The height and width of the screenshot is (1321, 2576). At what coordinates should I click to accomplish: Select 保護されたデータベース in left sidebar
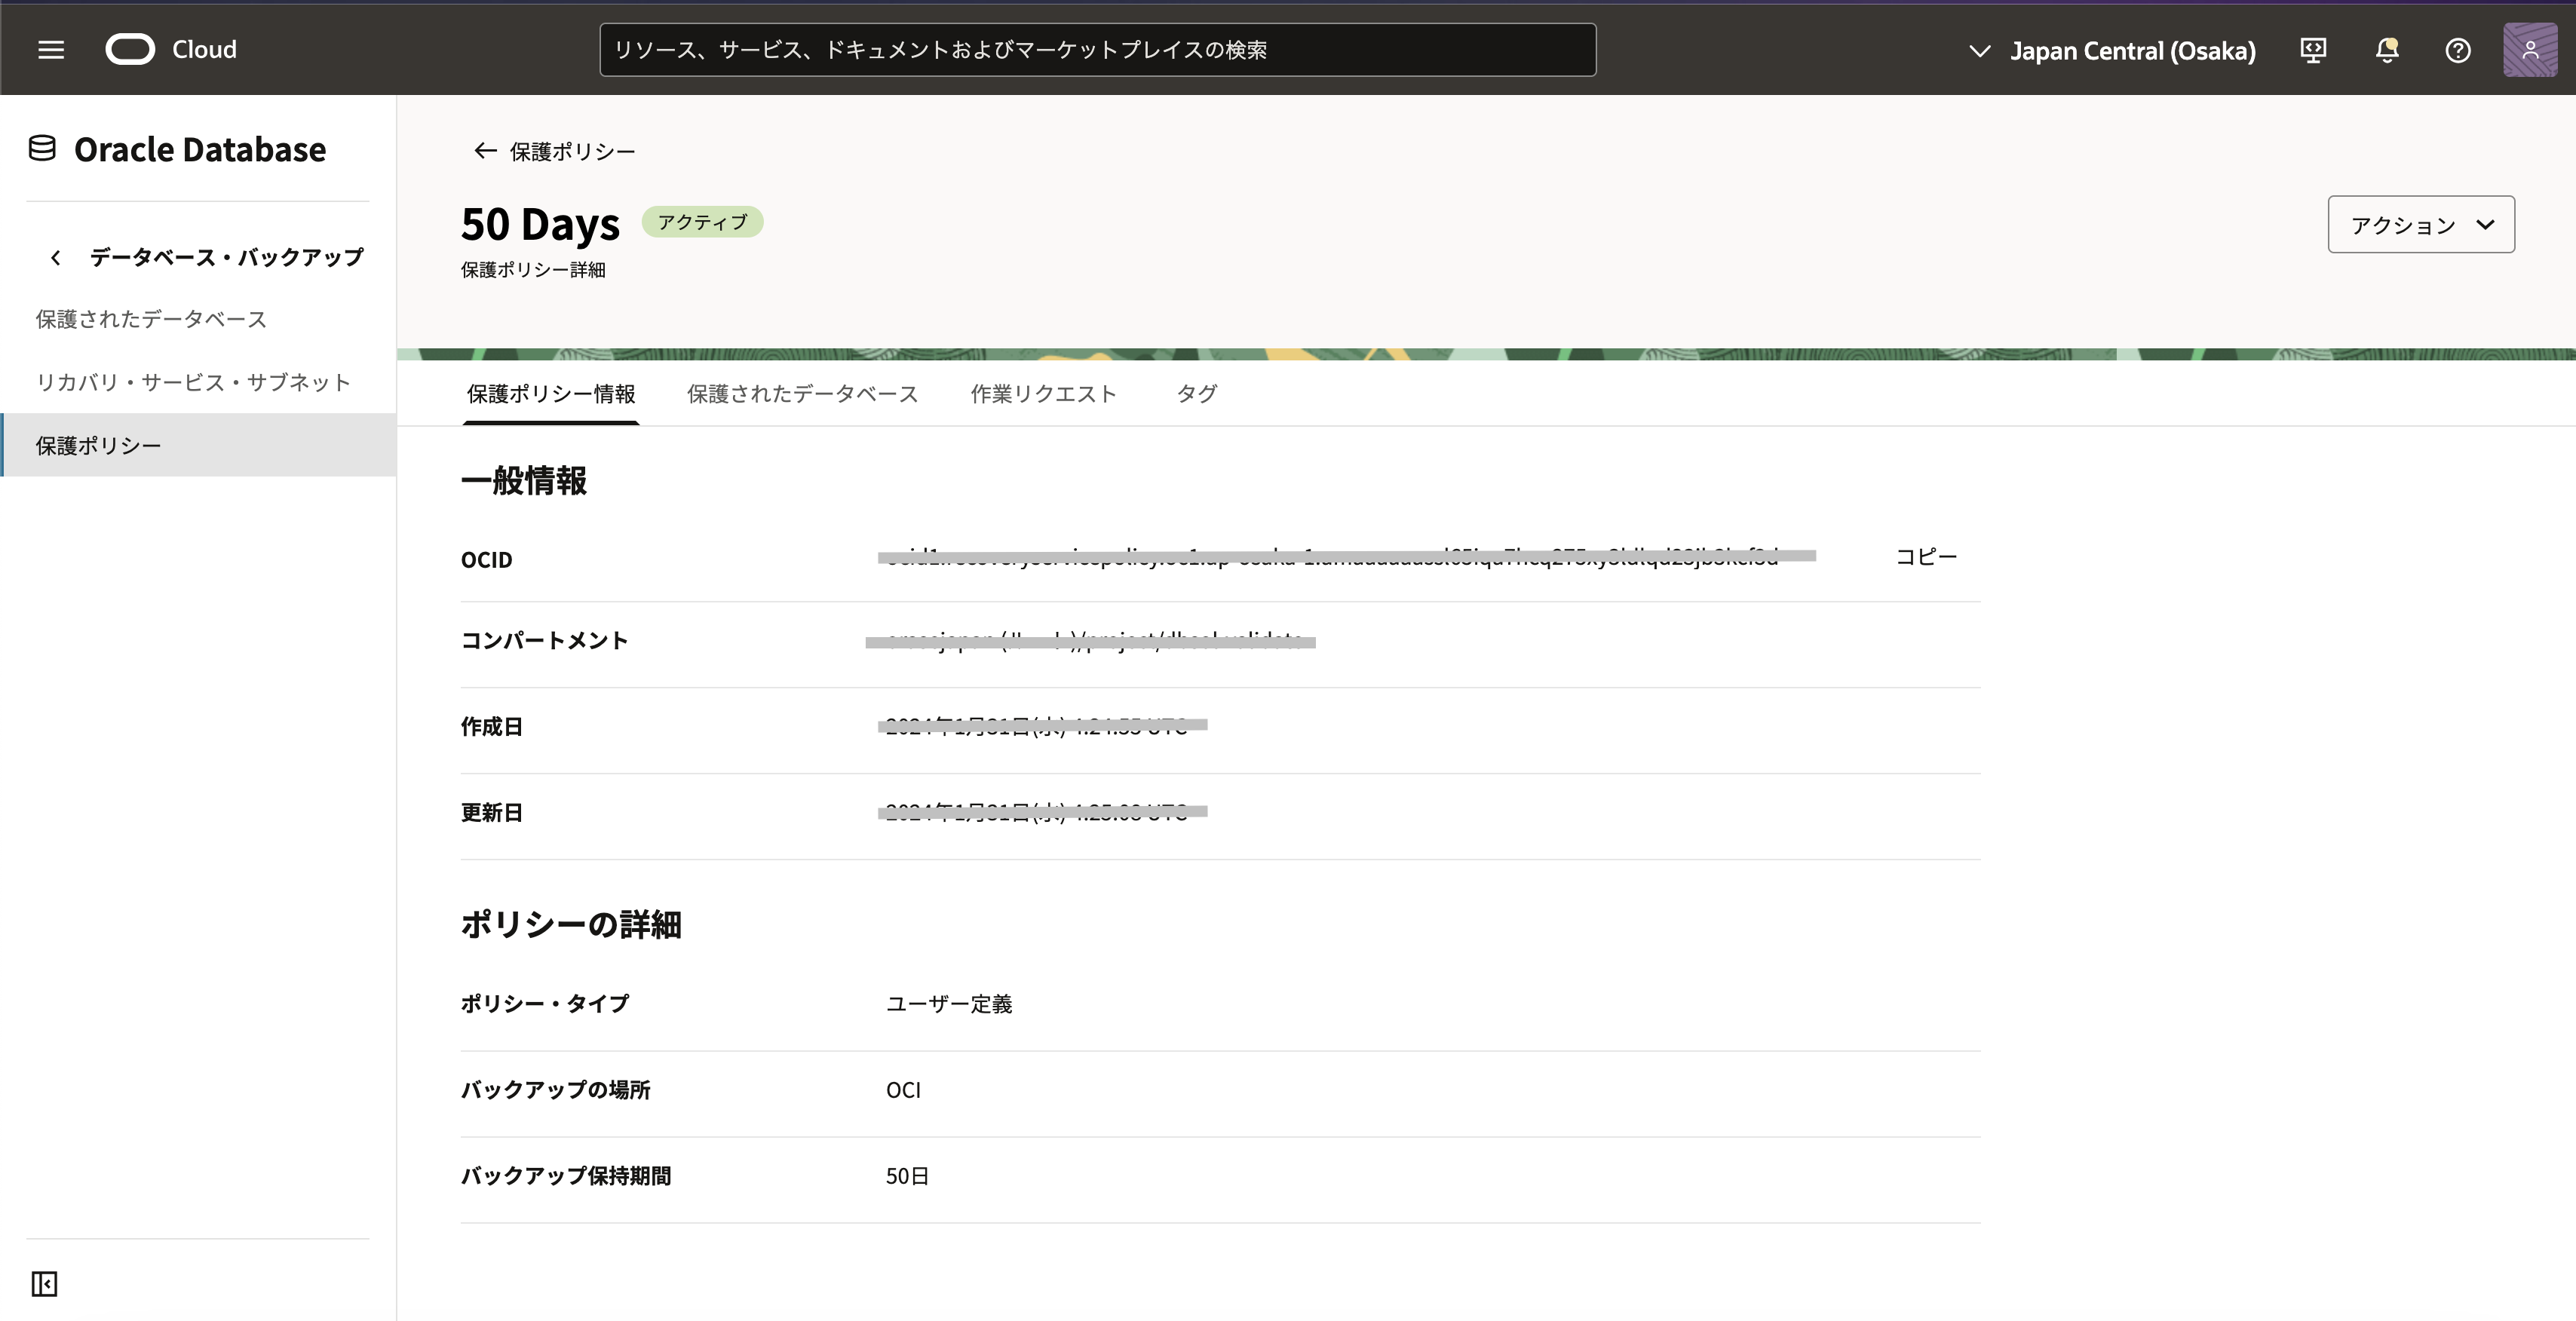151,319
